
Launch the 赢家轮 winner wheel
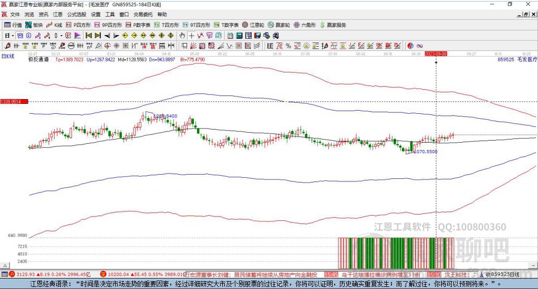[x=279, y=25]
